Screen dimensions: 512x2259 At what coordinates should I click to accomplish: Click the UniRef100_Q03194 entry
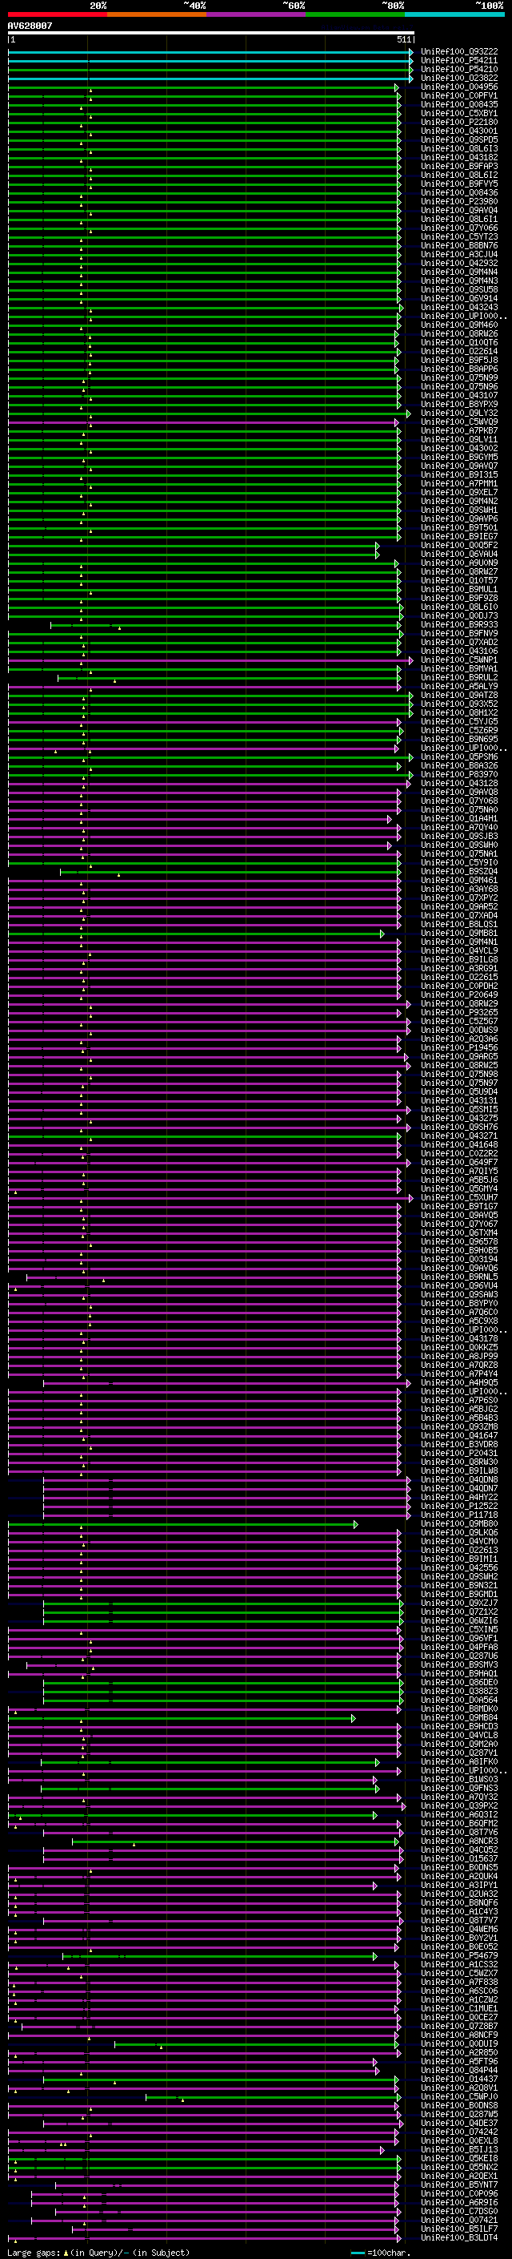point(459,1259)
